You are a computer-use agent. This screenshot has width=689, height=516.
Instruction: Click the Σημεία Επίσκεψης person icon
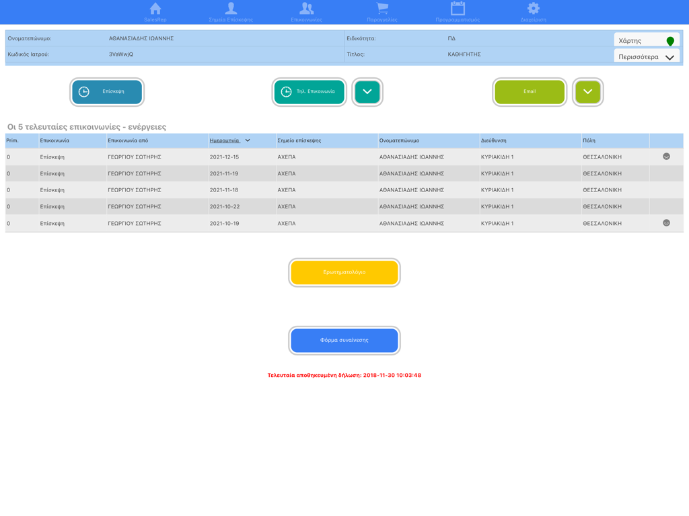(231, 9)
